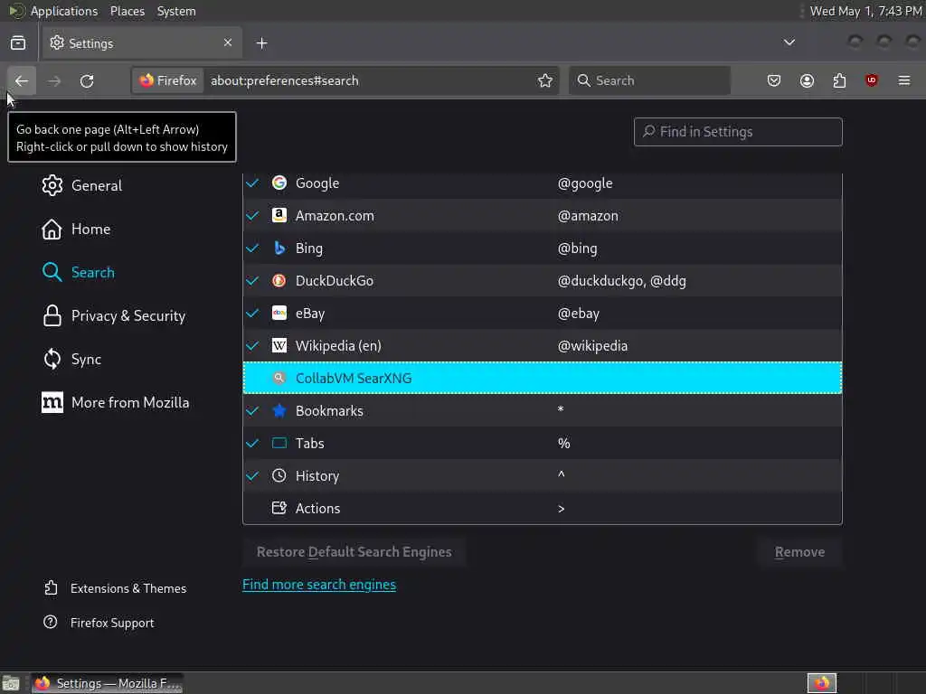Uncheck the eBay engine checkmark
The width and height of the screenshot is (926, 694).
click(x=252, y=313)
